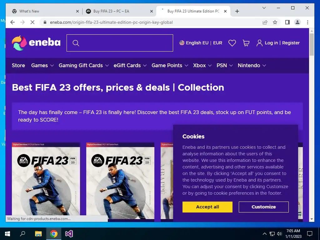The image size is (320, 240).
Task: Click the search magnifier icon
Action: 76,43
